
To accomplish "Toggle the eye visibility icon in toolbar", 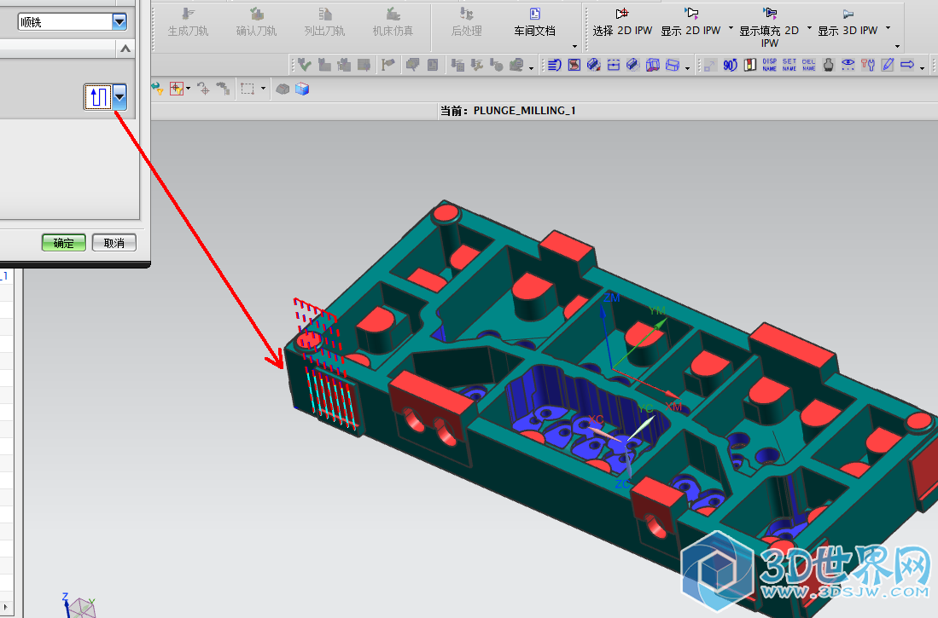I will pos(848,65).
